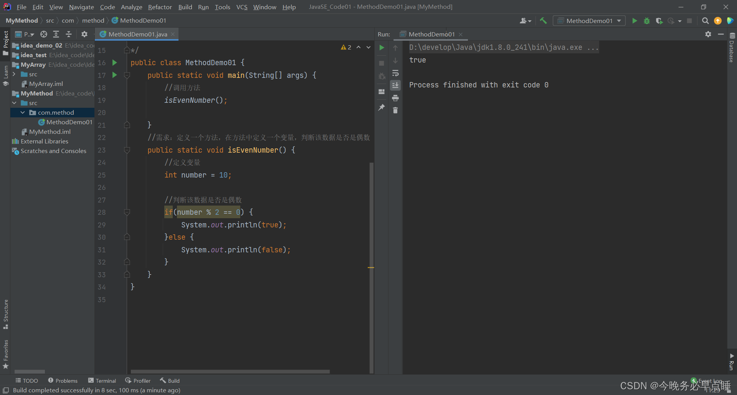
Task: Open MethodDemo01 run configuration dropdown
Action: 589,21
